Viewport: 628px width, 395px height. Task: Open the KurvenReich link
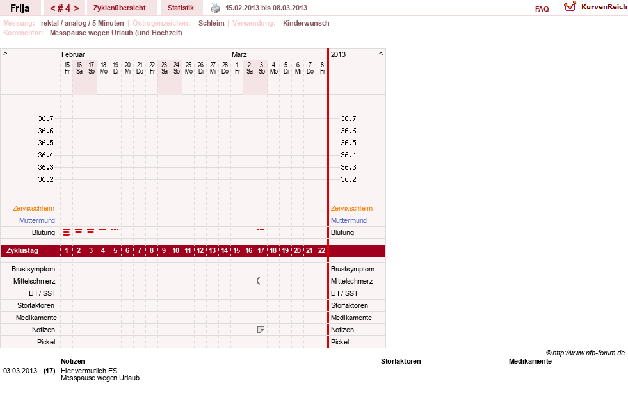click(x=604, y=7)
